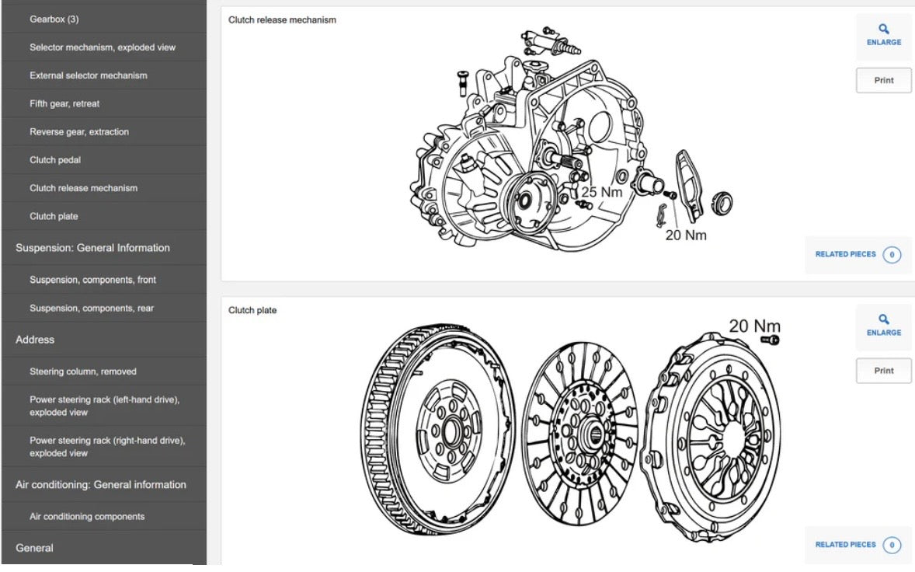Open Suspension: General Information section
This screenshot has width=915, height=572.
tap(104, 247)
